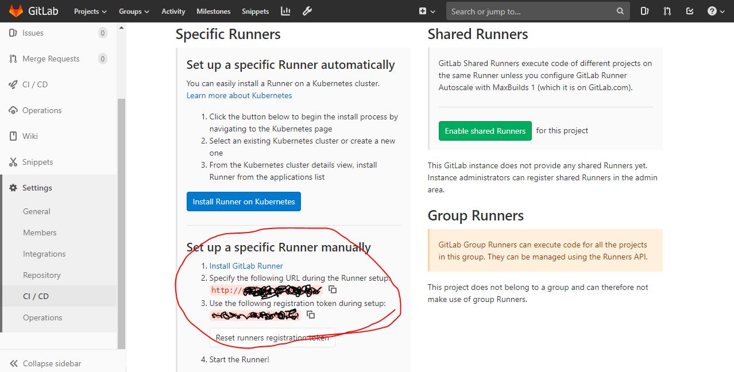This screenshot has width=734, height=372.
Task: Collapse the sidebar
Action: click(46, 363)
